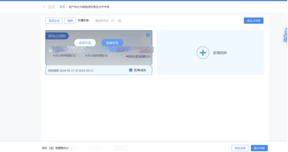This screenshot has width=288, height=152.
Task: Open 填表式申报 mode
Action: click(253, 20)
